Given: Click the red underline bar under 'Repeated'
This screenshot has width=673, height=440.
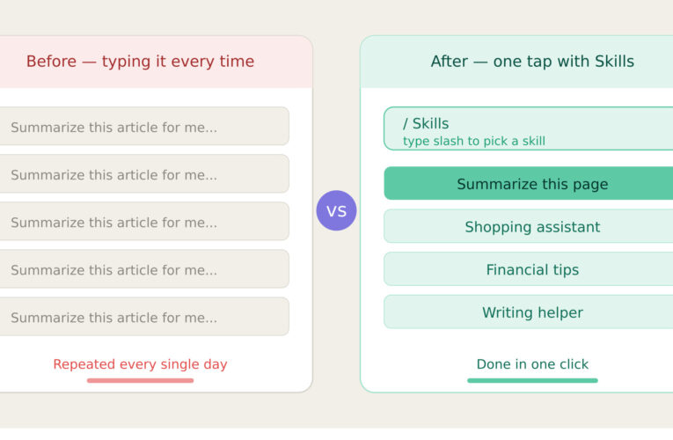Looking at the screenshot, I should coord(140,380).
